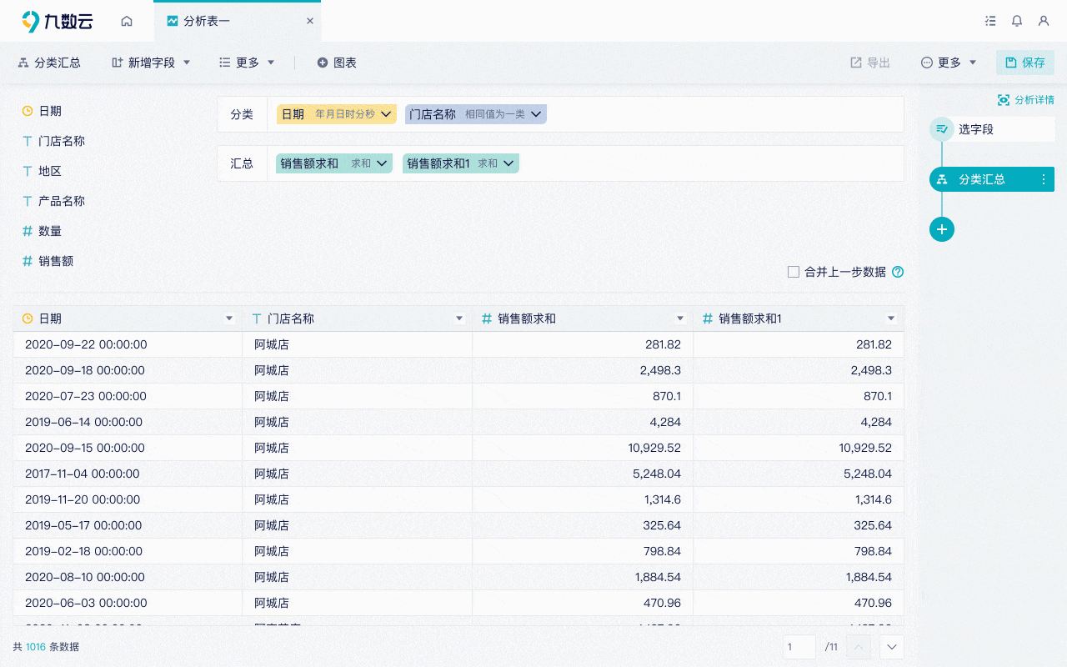Open notifications bell
Image resolution: width=1067 pixels, height=667 pixels.
point(1017,21)
